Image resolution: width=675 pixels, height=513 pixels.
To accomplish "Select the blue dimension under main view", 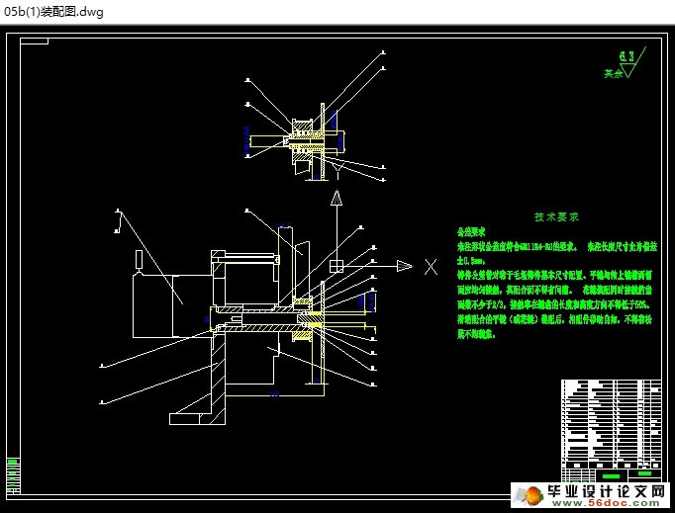I will [x=276, y=394].
